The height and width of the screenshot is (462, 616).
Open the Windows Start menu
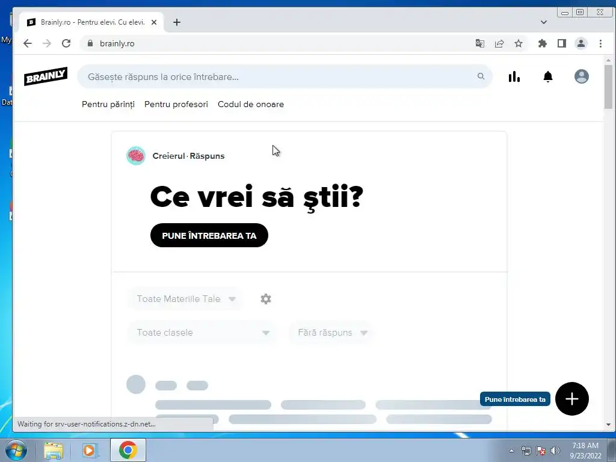(x=15, y=450)
